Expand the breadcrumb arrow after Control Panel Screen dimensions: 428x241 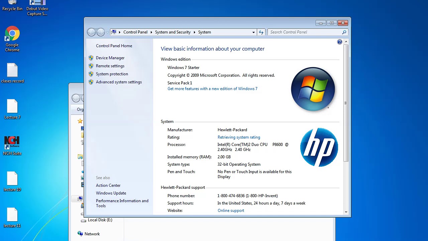tap(151, 32)
